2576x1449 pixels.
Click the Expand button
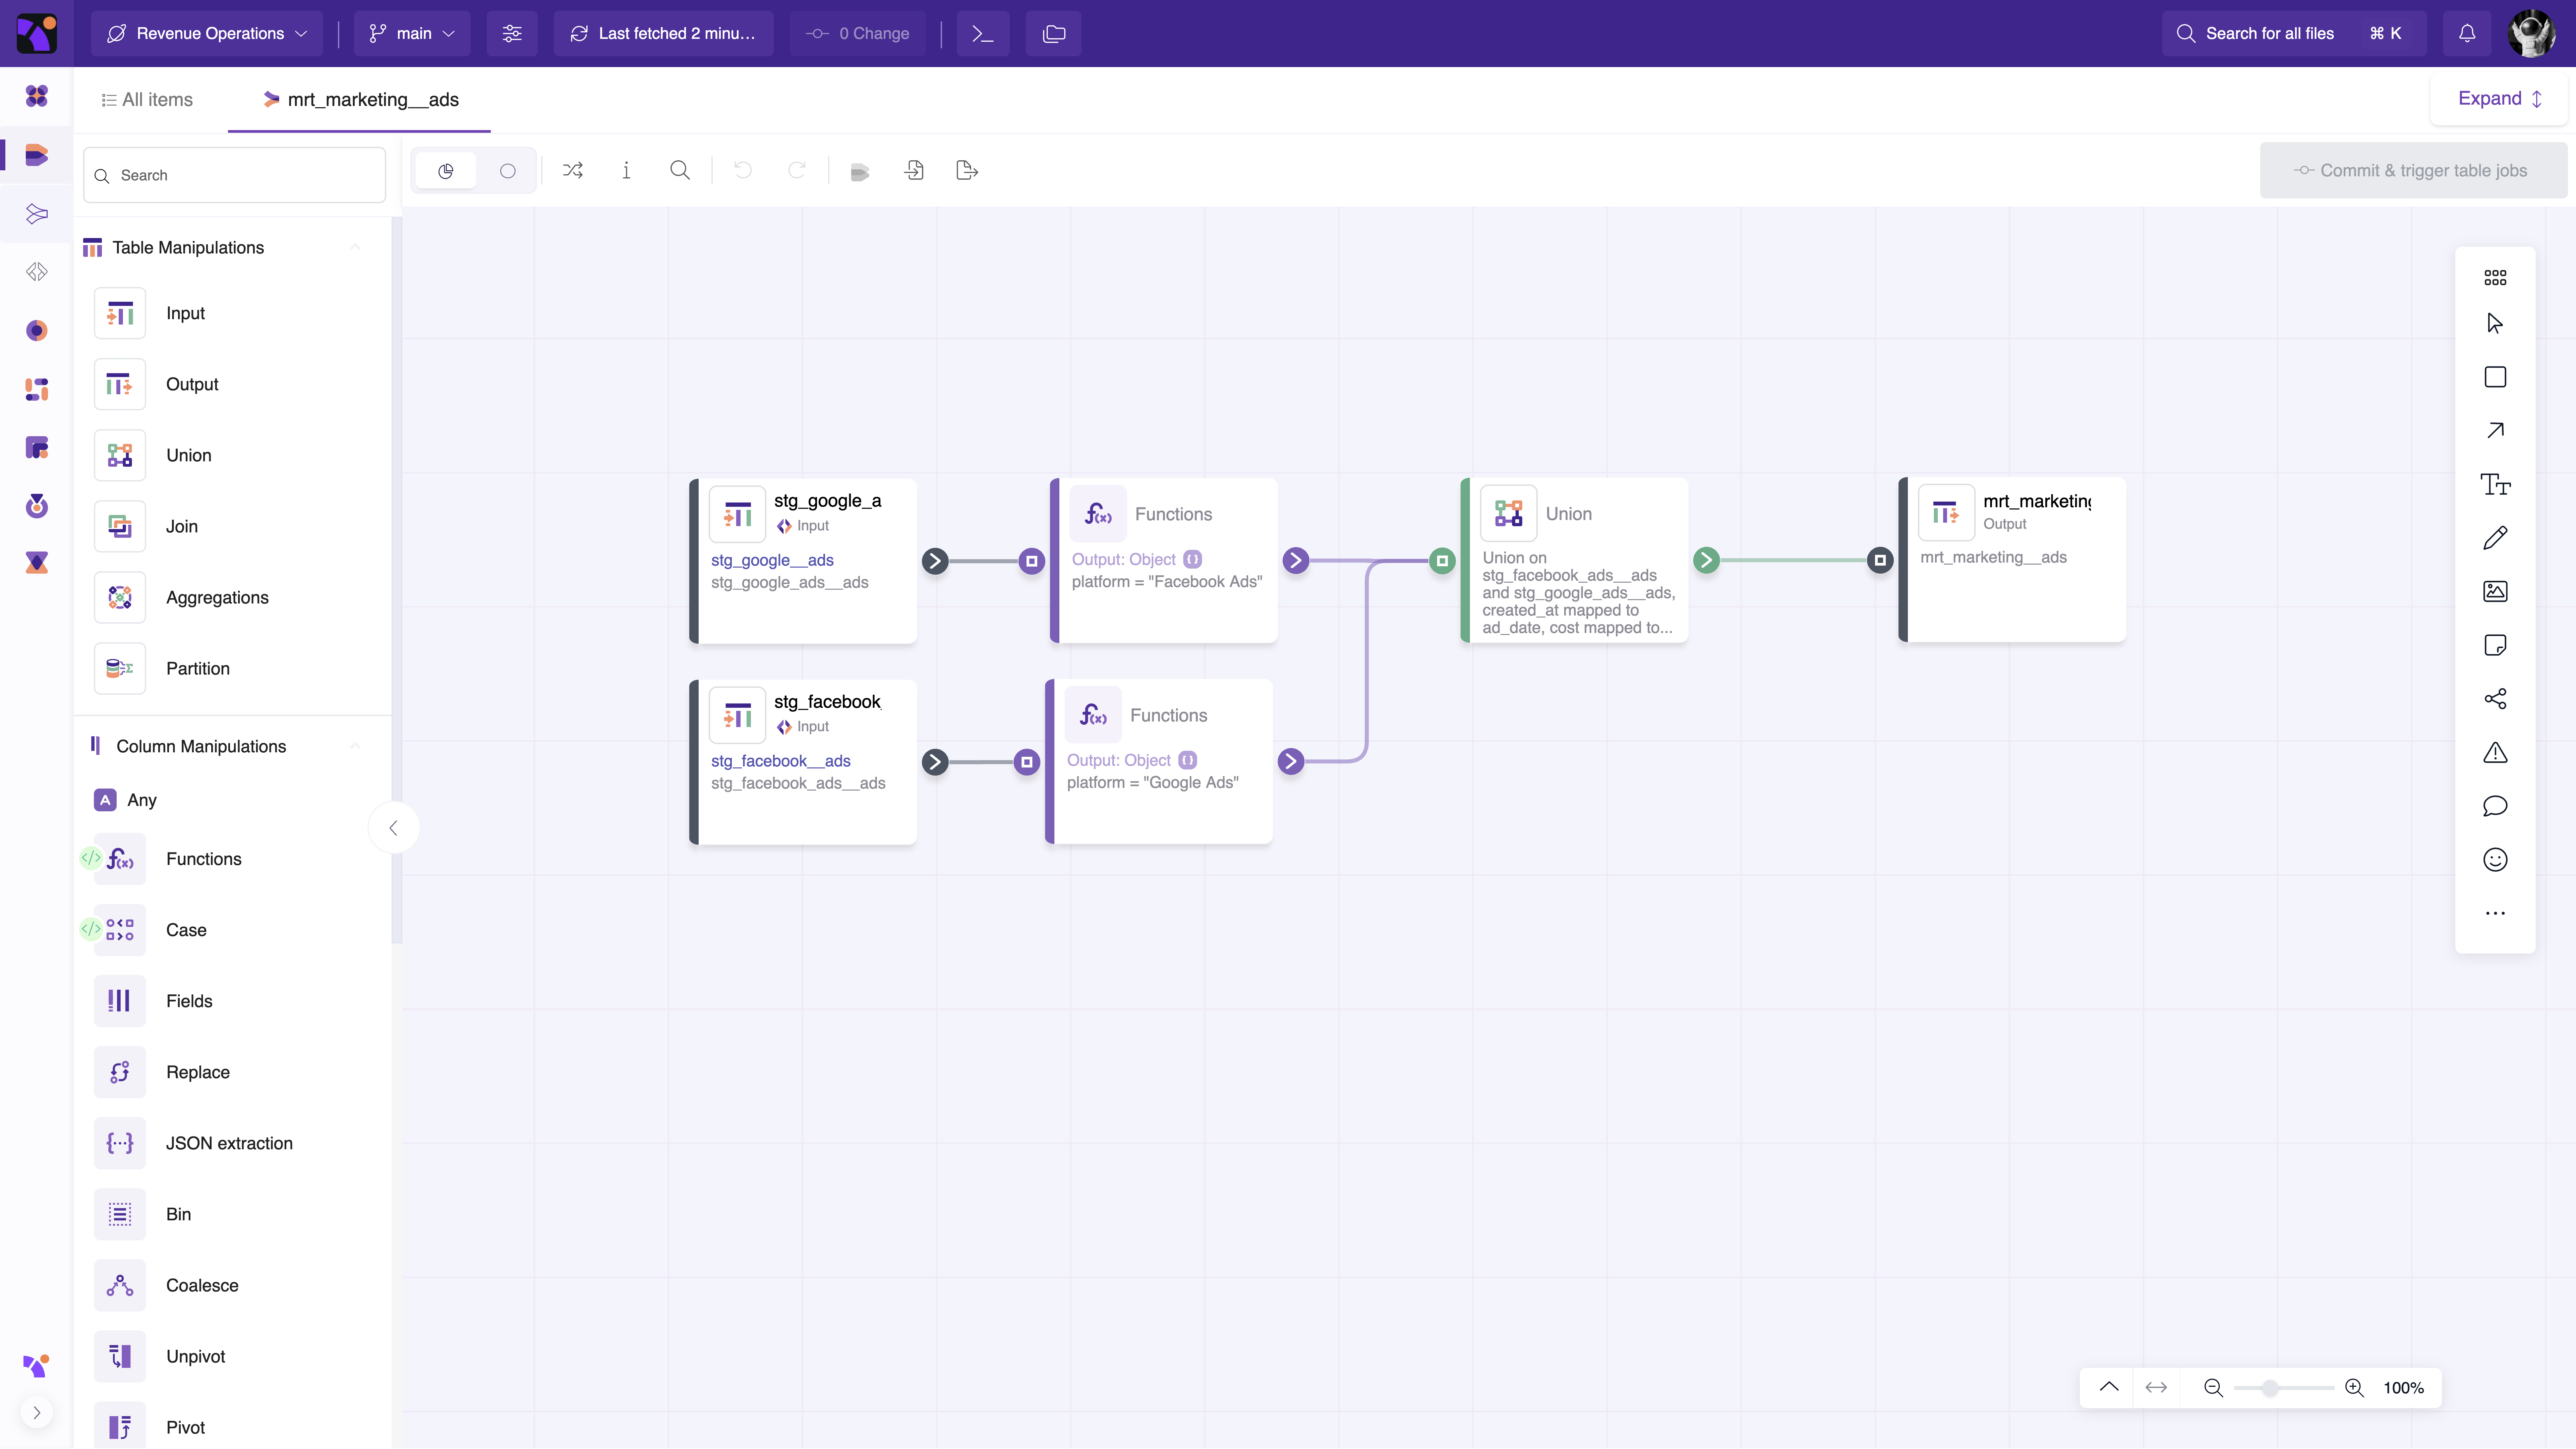[2499, 99]
